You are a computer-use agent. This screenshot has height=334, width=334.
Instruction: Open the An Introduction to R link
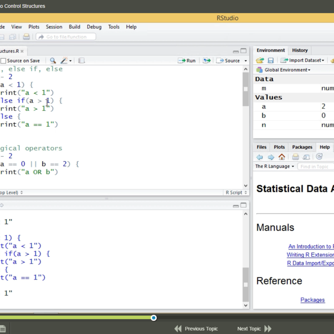click(x=311, y=246)
